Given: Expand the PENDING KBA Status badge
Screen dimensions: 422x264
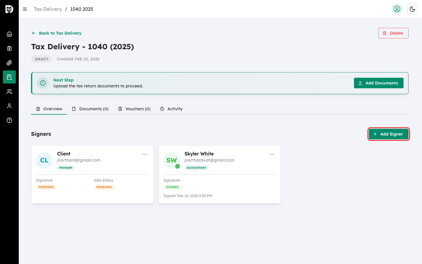Looking at the screenshot, I should coord(104,187).
